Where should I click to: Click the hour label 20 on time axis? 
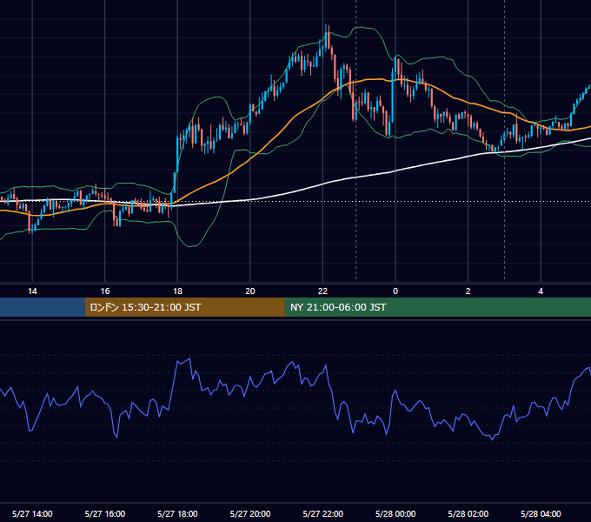[x=250, y=291]
